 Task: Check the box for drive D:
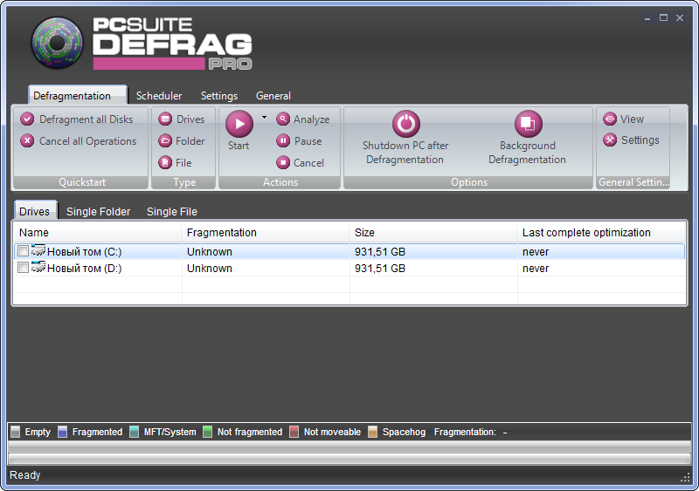(23, 268)
